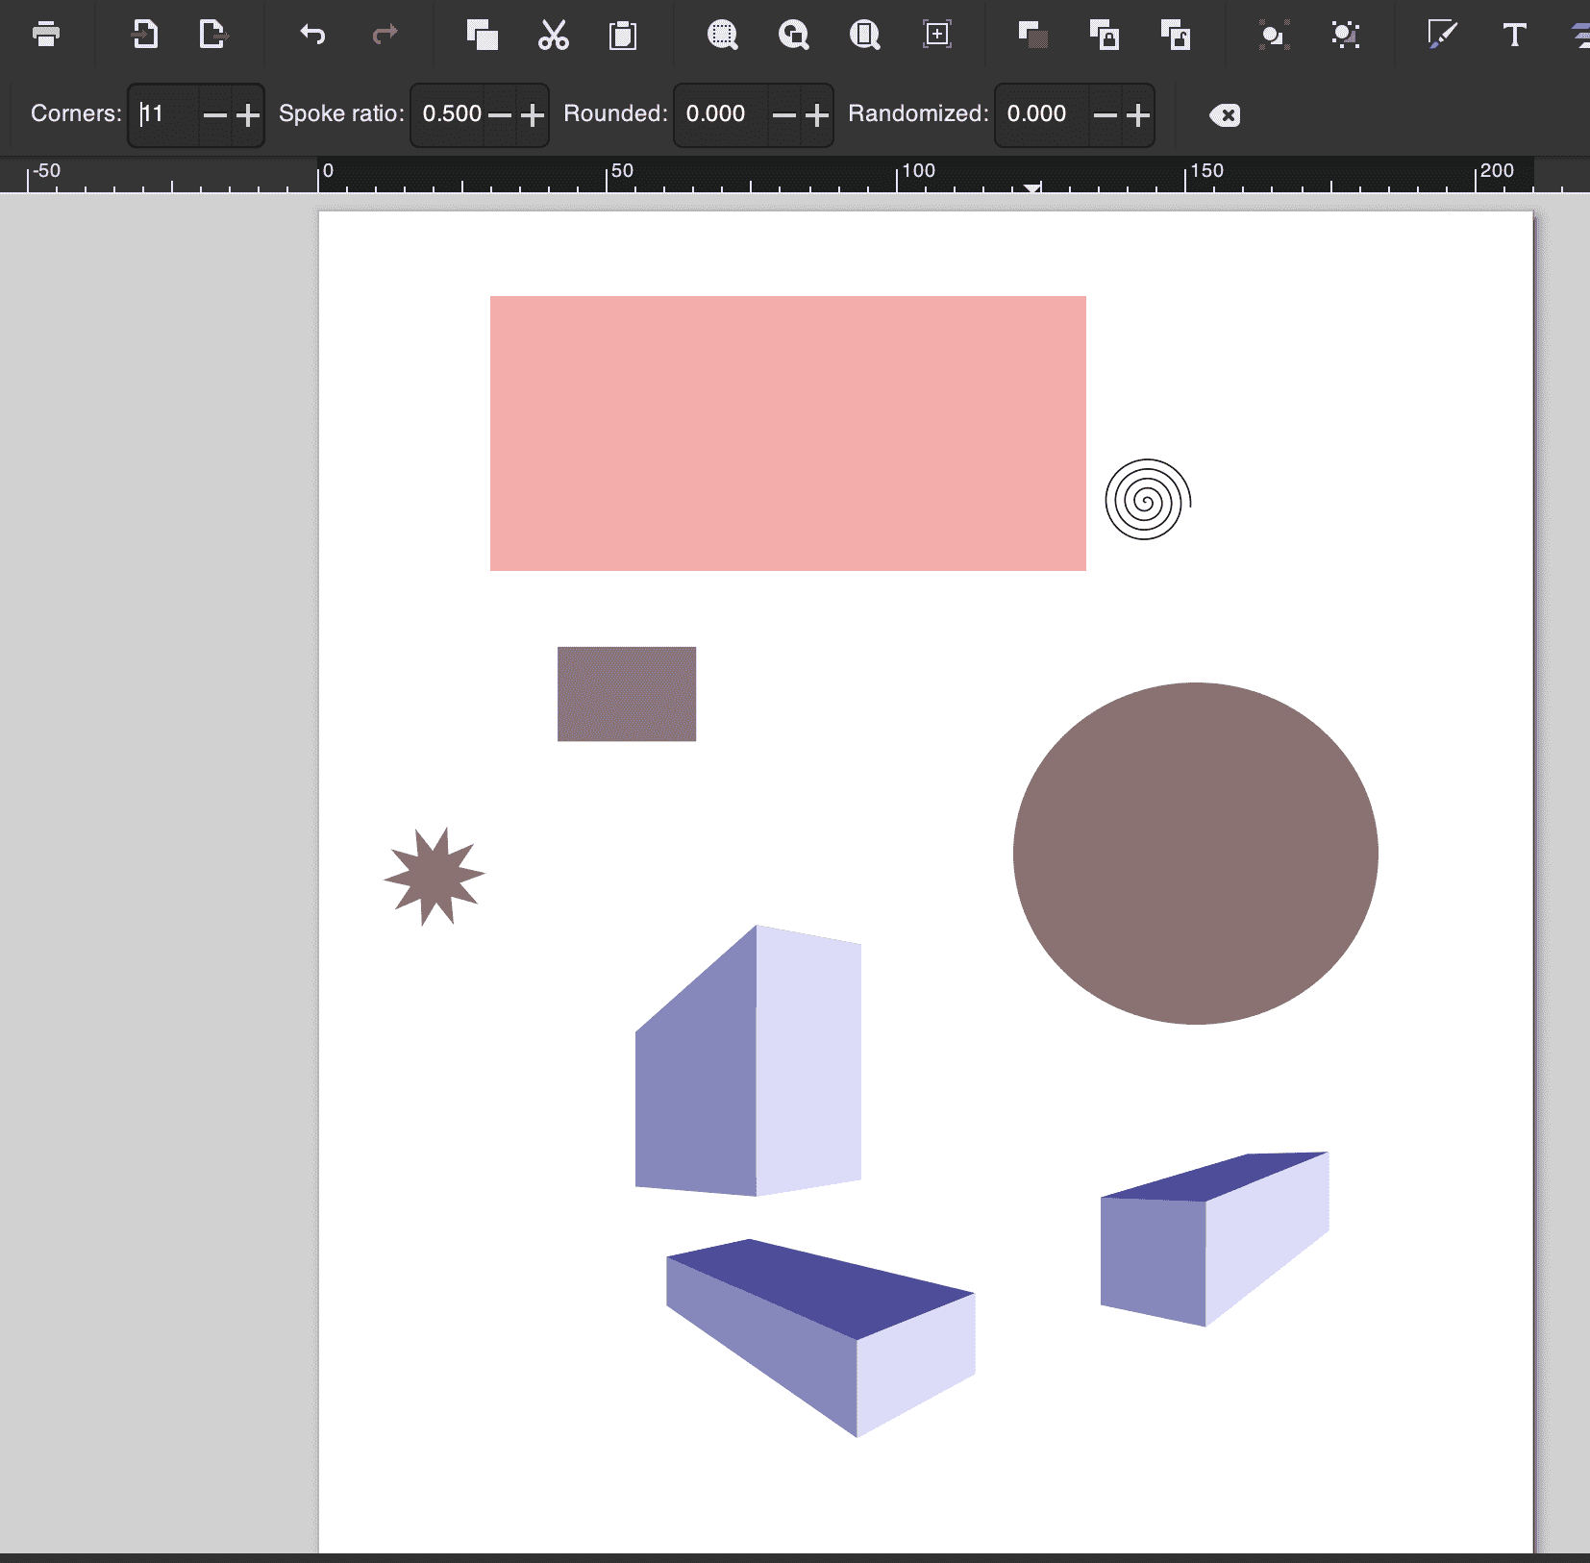The image size is (1590, 1563).
Task: Click the Copy icon
Action: tap(482, 35)
